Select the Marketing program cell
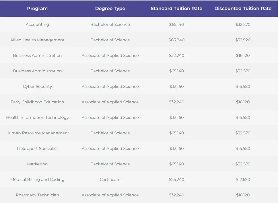 pos(37,164)
